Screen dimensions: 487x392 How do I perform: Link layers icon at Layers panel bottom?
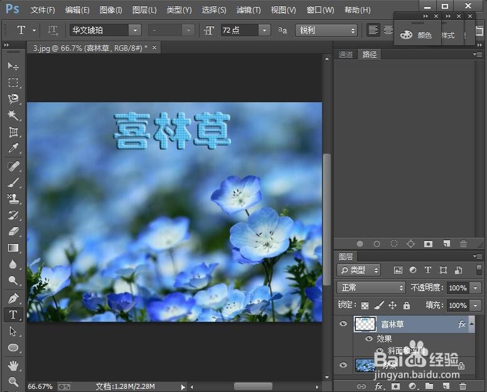coord(361,386)
